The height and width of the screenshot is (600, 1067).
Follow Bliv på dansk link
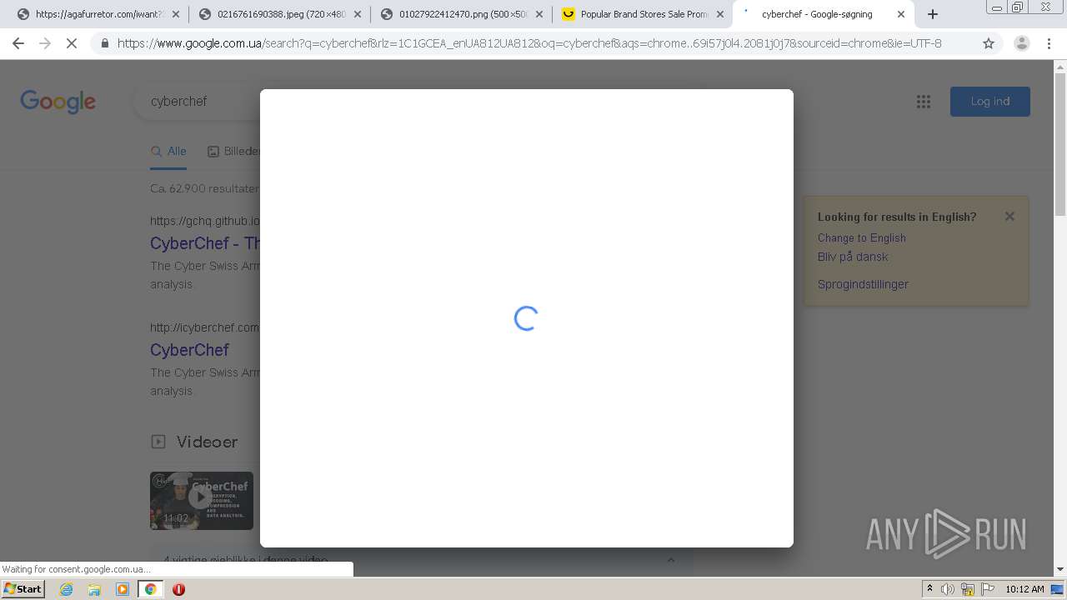(x=853, y=257)
